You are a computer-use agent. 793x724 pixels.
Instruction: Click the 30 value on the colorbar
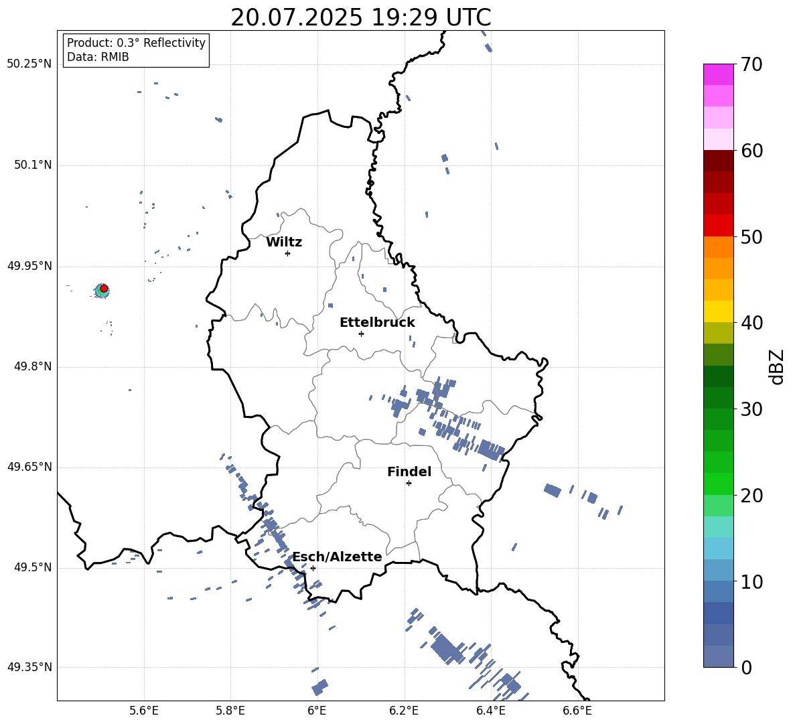pos(751,409)
